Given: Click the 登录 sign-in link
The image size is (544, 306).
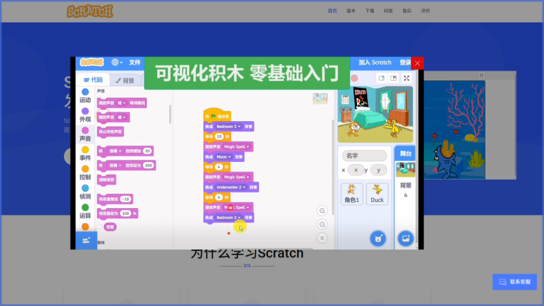Looking at the screenshot, I should [x=405, y=63].
